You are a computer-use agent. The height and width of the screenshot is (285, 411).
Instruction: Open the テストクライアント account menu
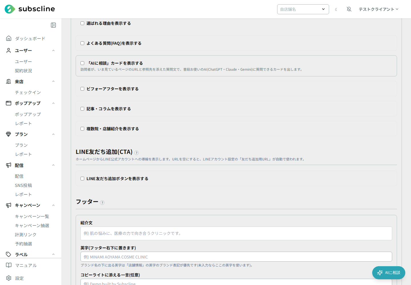click(378, 9)
